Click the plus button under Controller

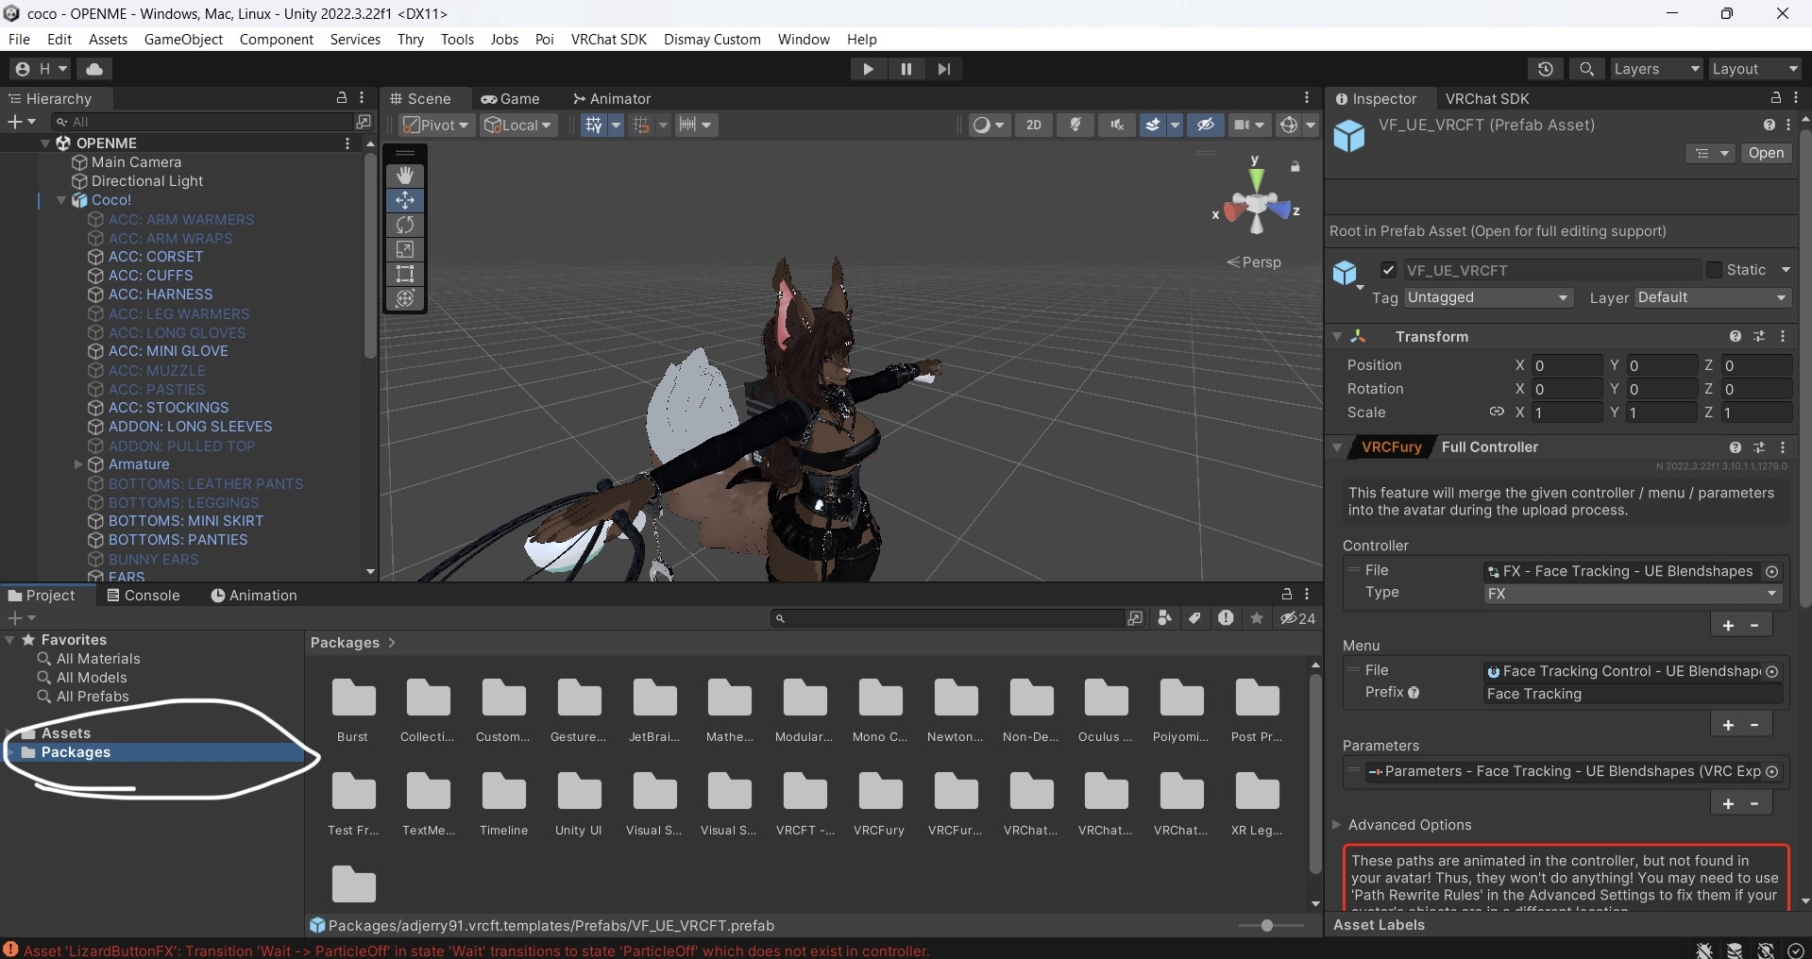[1728, 625]
